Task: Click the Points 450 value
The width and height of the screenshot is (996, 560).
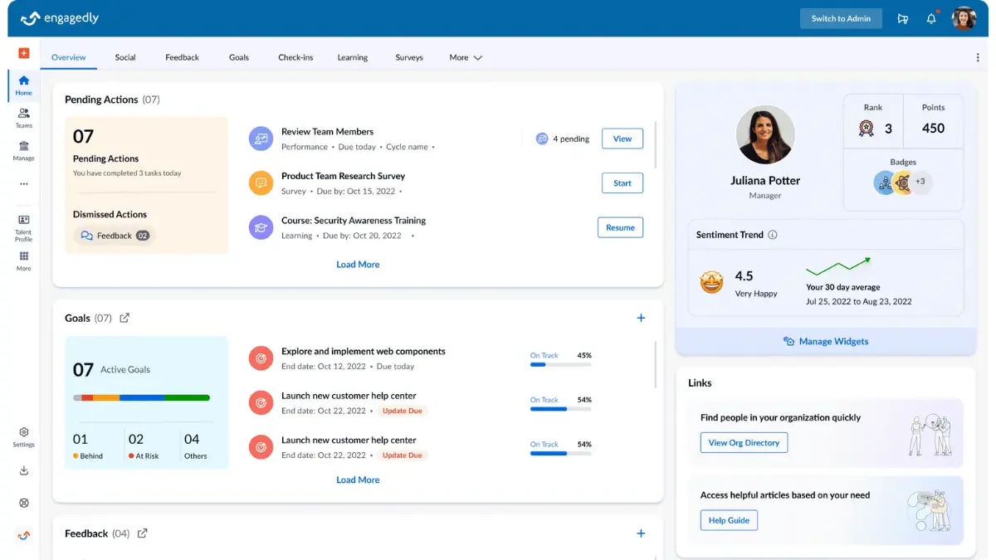Action: pyautogui.click(x=933, y=129)
